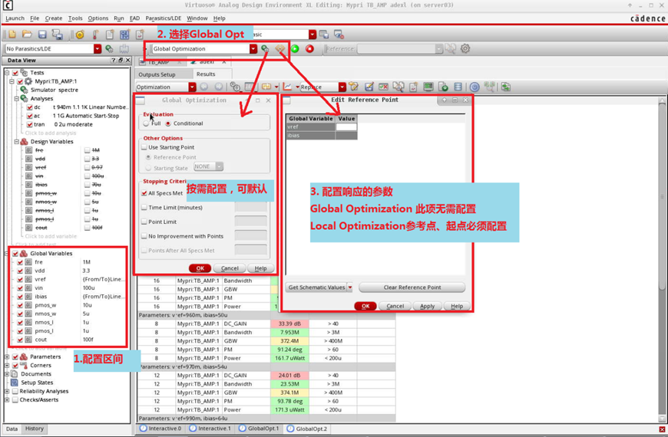Click the red error icon in bottom-right corner

tap(662, 429)
